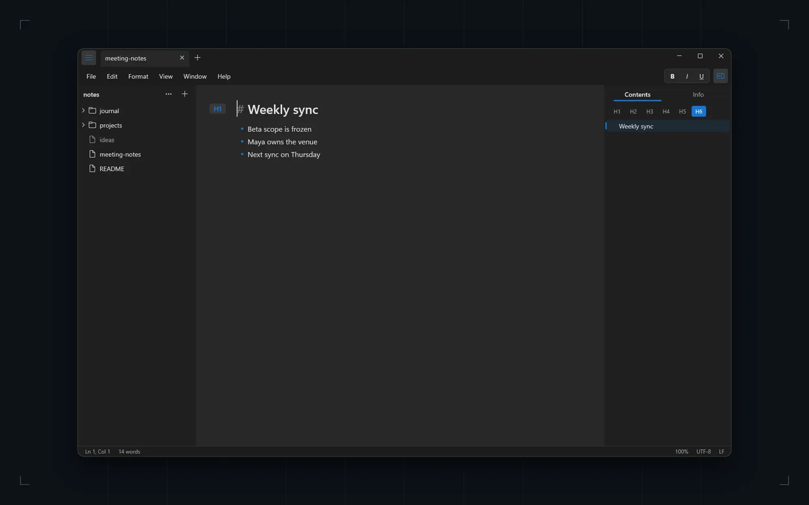Click the Weekly sync heading in editor
Image resolution: width=809 pixels, height=505 pixels.
point(283,109)
